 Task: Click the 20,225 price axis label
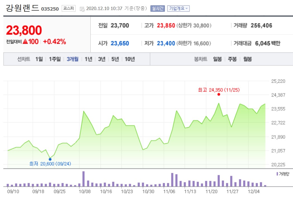278,164
